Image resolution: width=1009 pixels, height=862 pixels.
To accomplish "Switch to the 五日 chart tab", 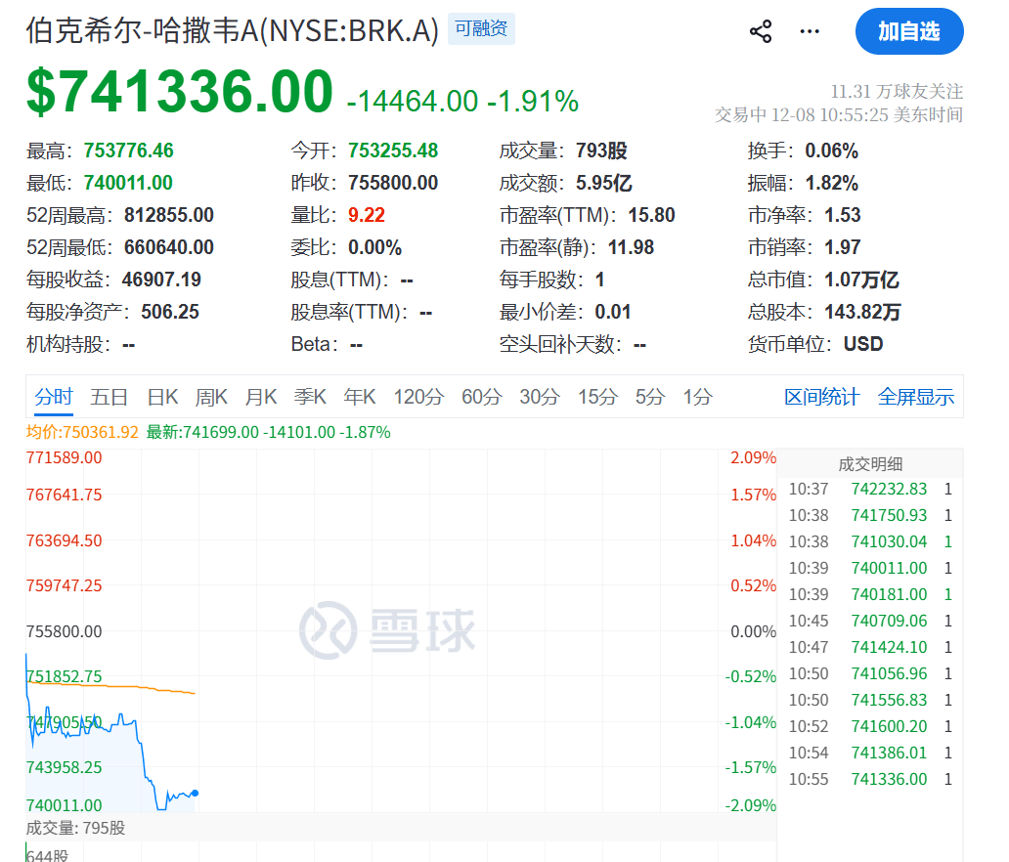I will tap(110, 397).
